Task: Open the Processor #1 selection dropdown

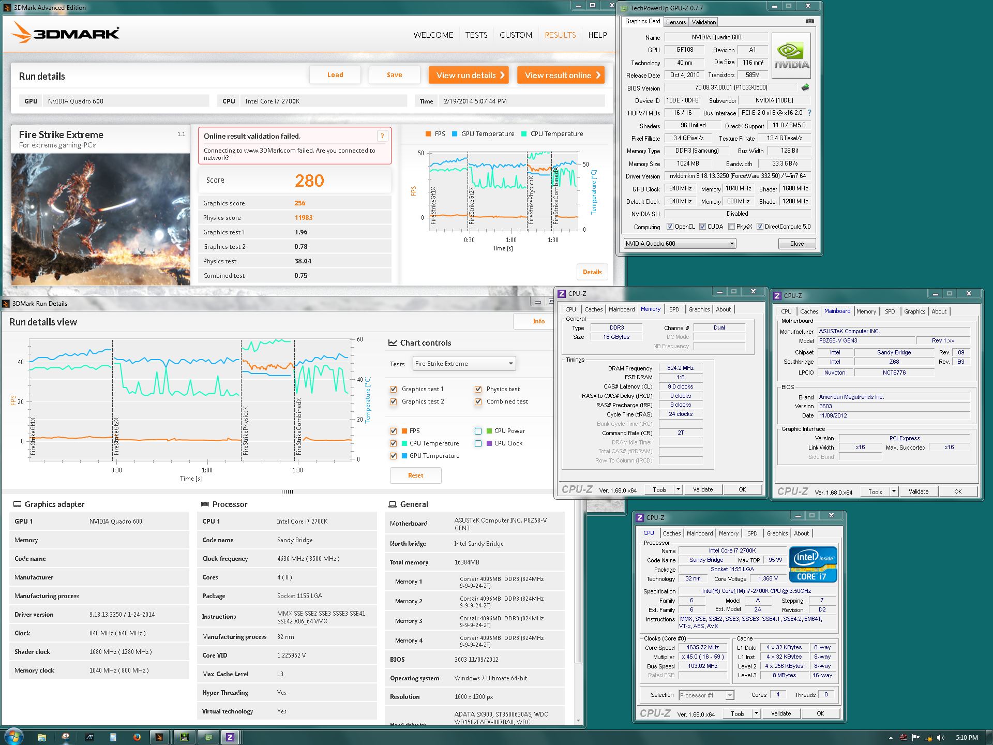Action: pos(706,695)
